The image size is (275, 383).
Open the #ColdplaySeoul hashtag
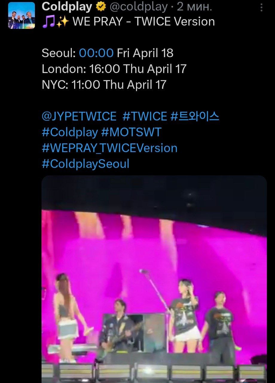(x=85, y=164)
